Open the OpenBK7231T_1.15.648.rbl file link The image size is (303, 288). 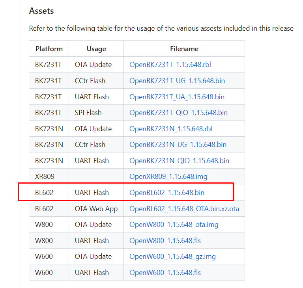pos(170,65)
